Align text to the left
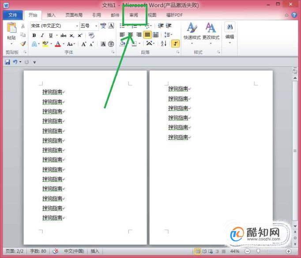This screenshot has height=258, width=301. pos(122,35)
